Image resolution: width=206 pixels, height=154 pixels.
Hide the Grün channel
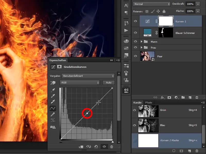point(134,110)
